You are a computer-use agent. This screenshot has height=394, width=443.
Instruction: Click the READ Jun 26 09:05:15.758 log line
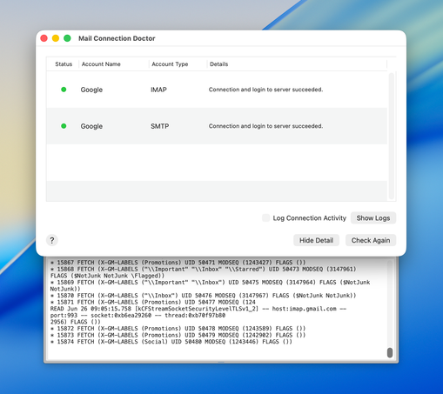[x=198, y=309]
